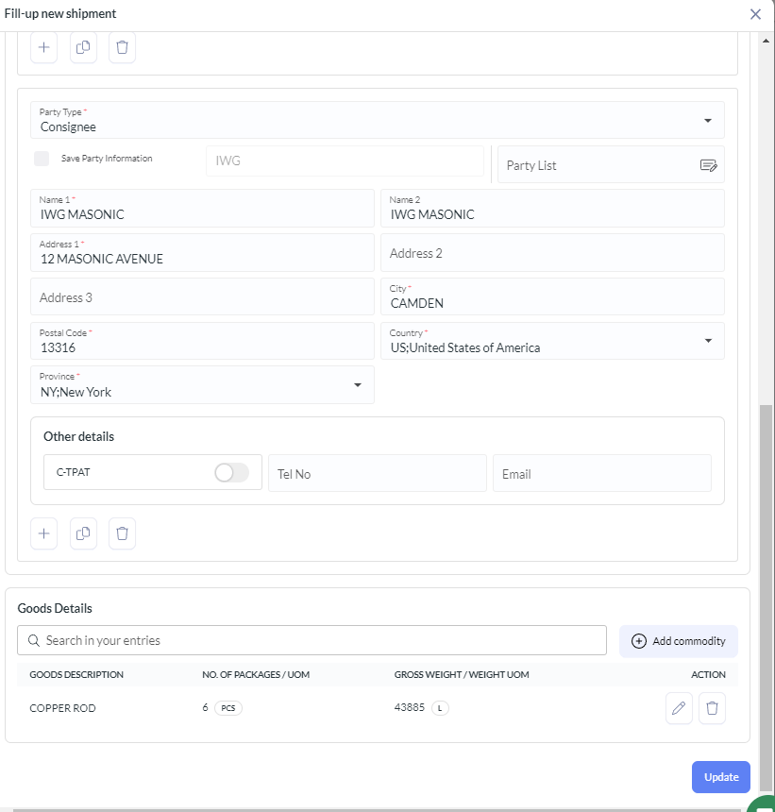Enable the C-TPAT toggle switch
Screen dimensions: 775x812
point(231,473)
